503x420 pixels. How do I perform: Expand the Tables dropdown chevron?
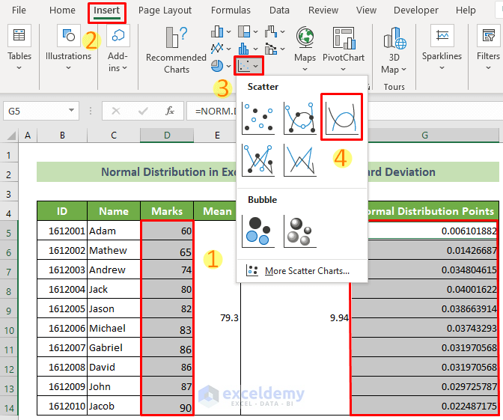click(x=19, y=67)
